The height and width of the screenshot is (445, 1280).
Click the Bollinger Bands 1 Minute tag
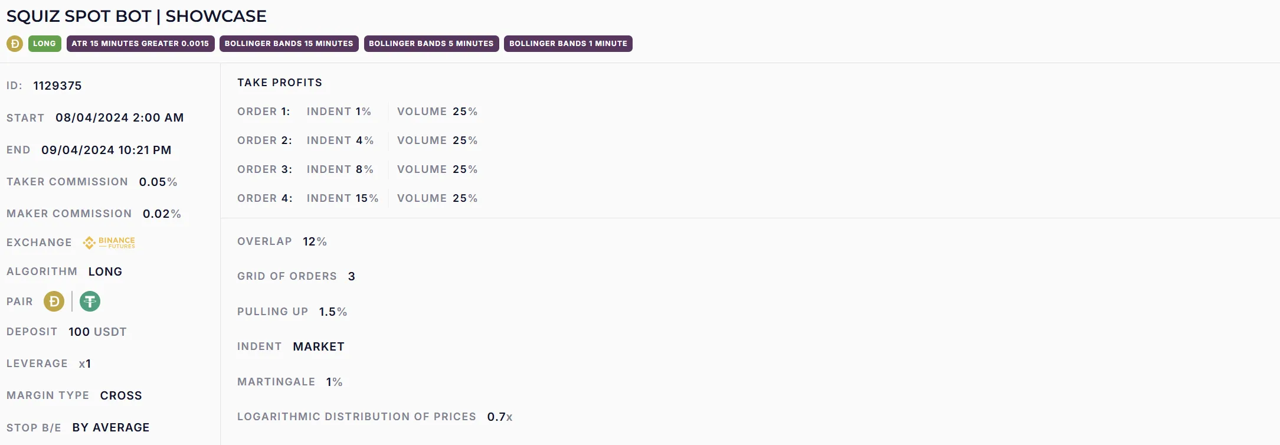tap(568, 44)
